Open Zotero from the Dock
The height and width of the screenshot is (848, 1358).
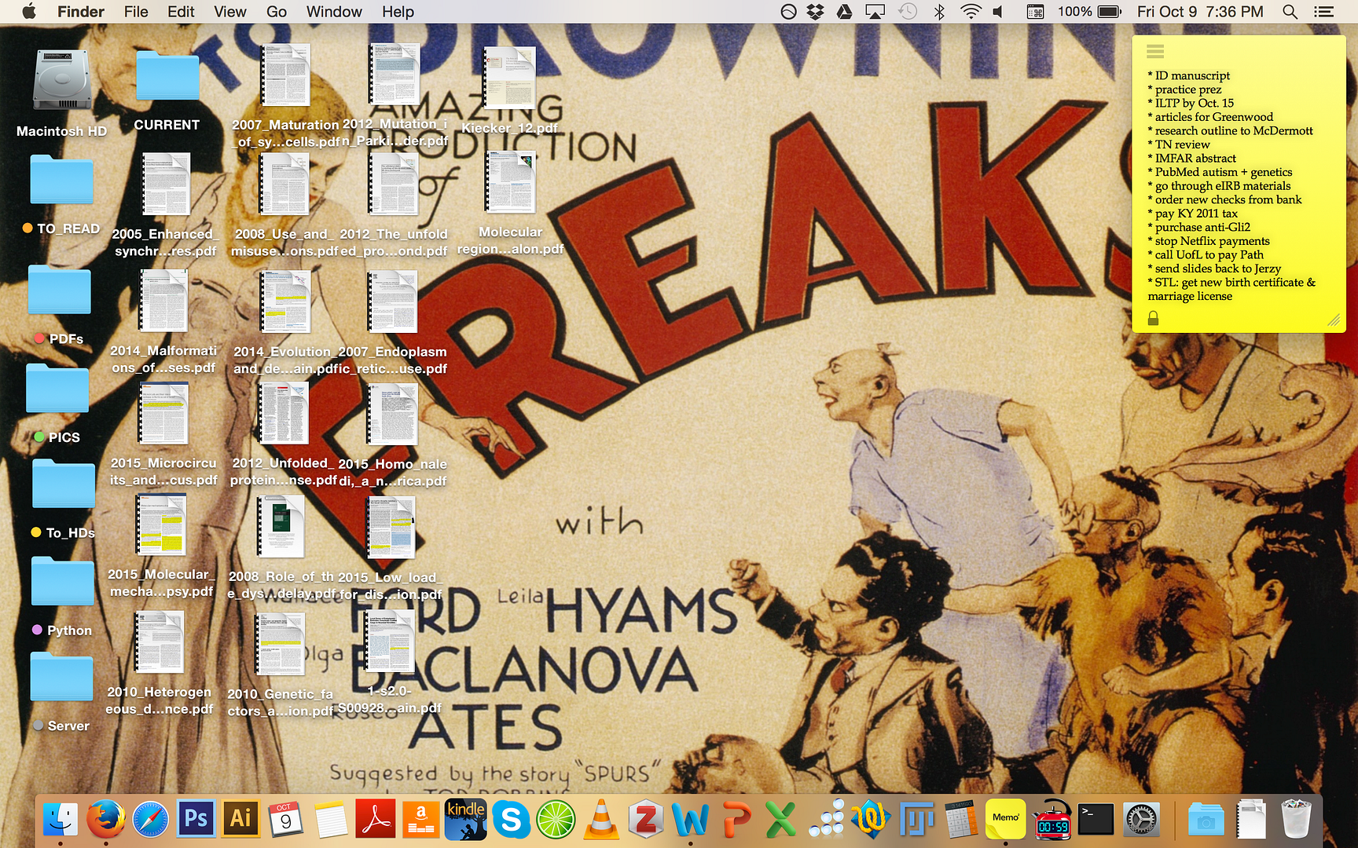(646, 820)
